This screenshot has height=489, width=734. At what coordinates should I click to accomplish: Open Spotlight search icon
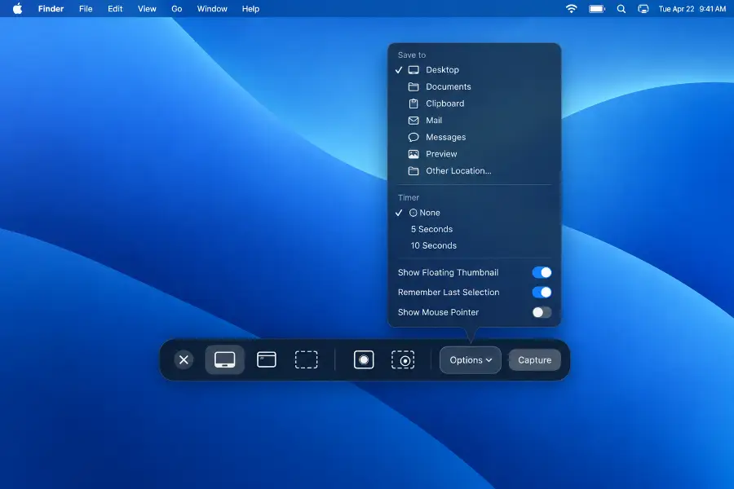pyautogui.click(x=621, y=8)
